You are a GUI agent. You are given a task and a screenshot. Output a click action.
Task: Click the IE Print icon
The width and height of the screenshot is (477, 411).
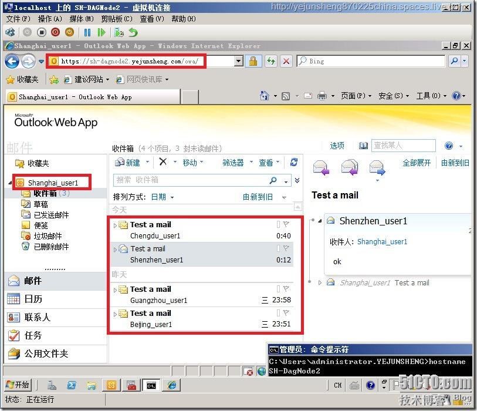[x=322, y=96]
